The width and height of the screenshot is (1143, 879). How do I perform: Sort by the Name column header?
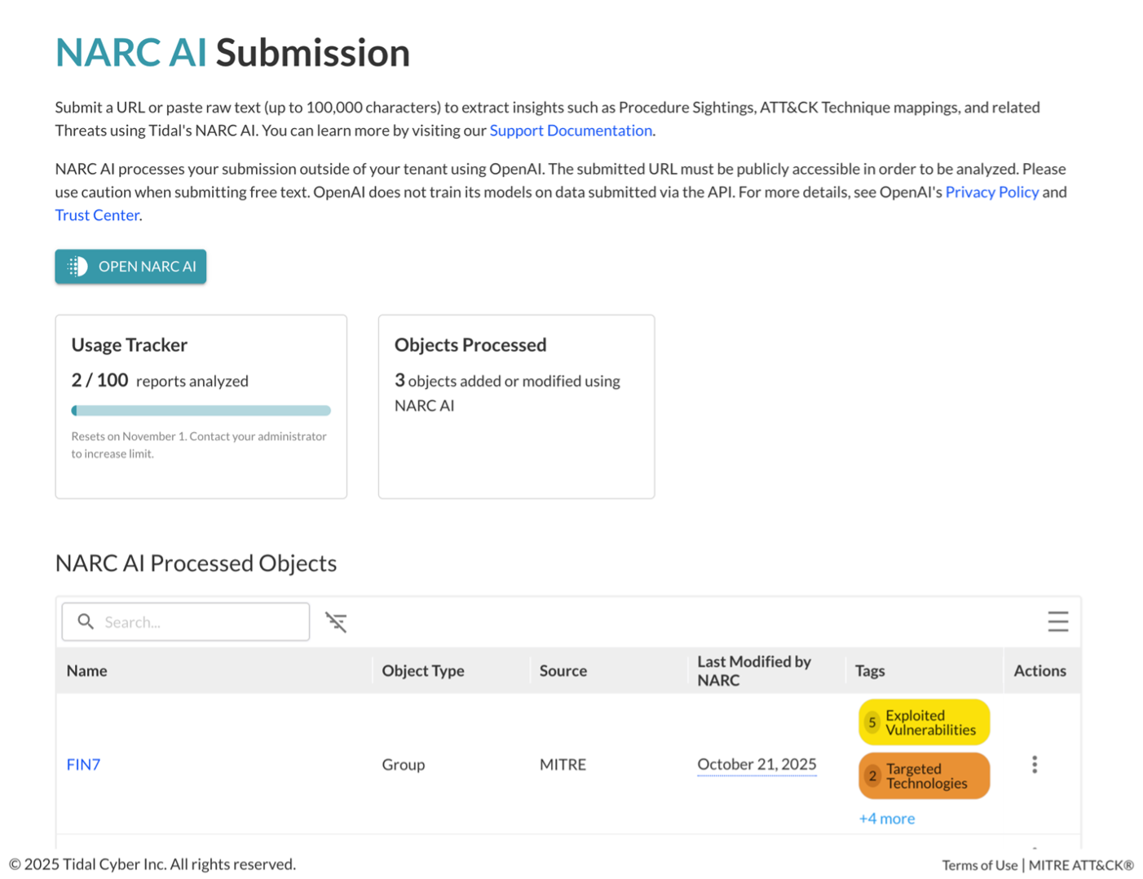click(87, 671)
